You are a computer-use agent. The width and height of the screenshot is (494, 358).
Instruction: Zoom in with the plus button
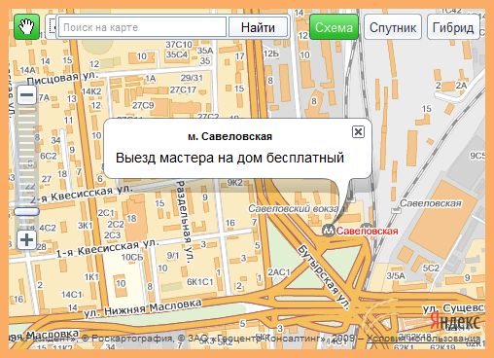[x=26, y=240]
